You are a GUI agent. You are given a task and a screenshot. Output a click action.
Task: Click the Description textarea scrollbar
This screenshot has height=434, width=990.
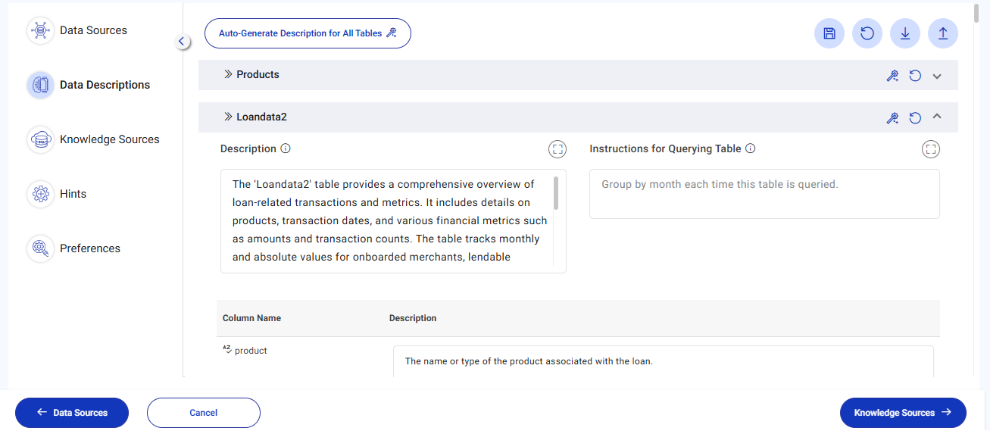tap(556, 194)
